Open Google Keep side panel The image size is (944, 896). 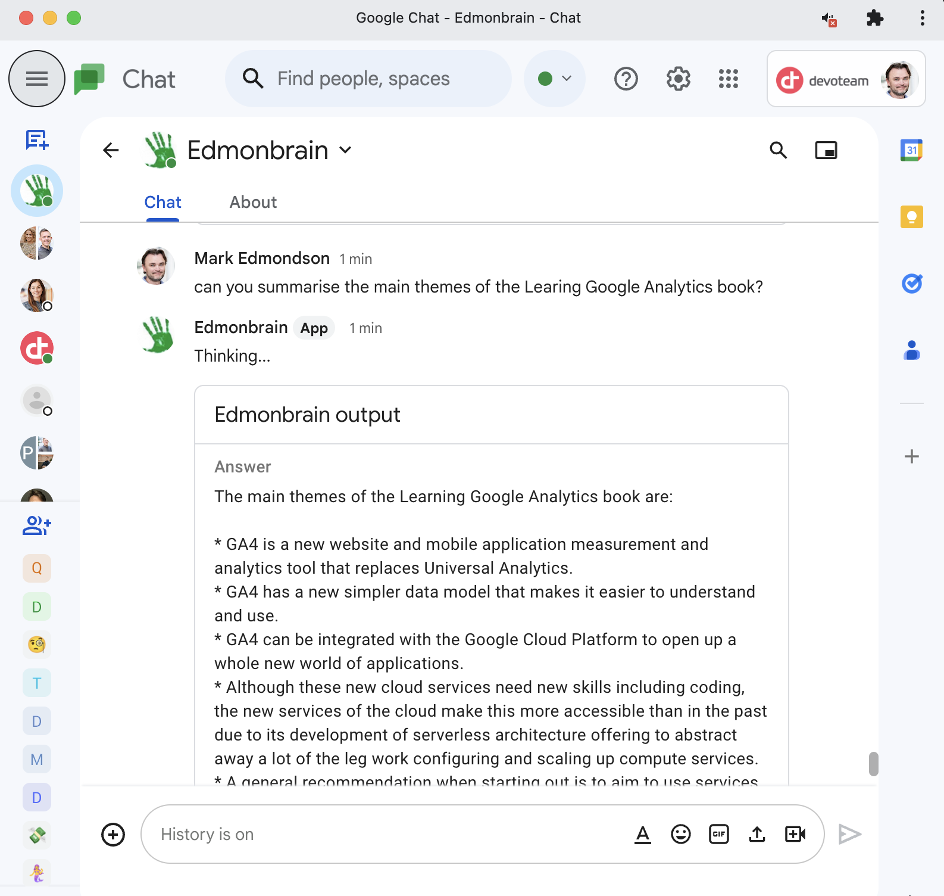[x=911, y=217]
